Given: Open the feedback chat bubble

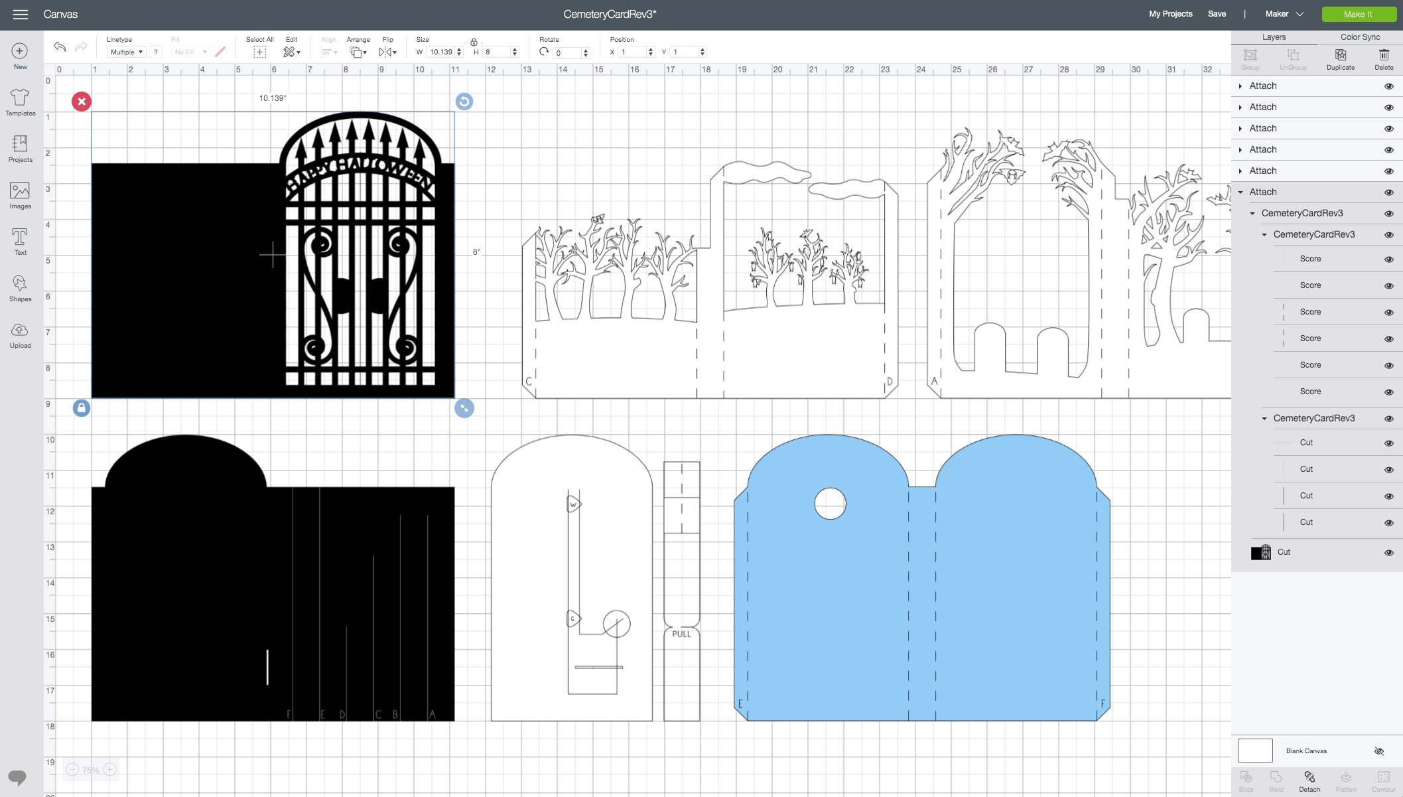Looking at the screenshot, I should [x=17, y=777].
